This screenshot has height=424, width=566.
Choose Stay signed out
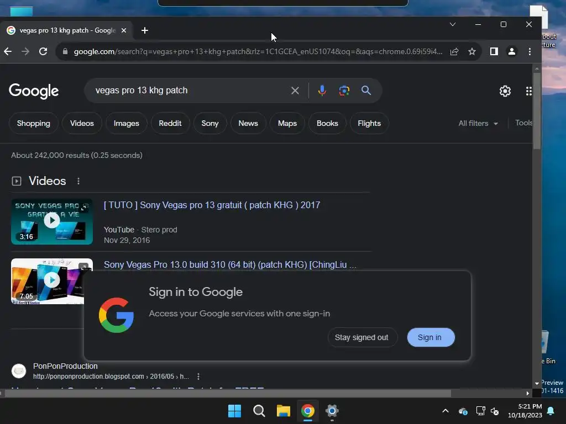pyautogui.click(x=362, y=337)
